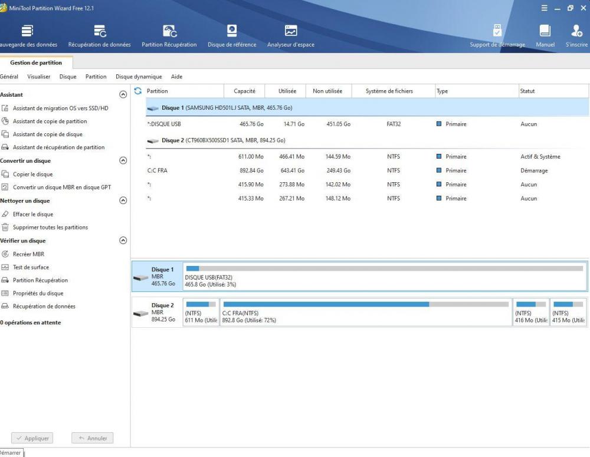Image resolution: width=590 pixels, height=457 pixels.
Task: Refresh the partition list with reload icon
Action: click(138, 91)
